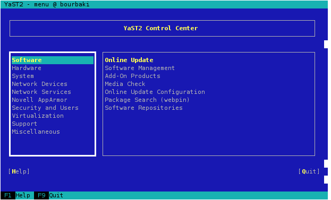Select Novell AppArmor category

pos(39,100)
